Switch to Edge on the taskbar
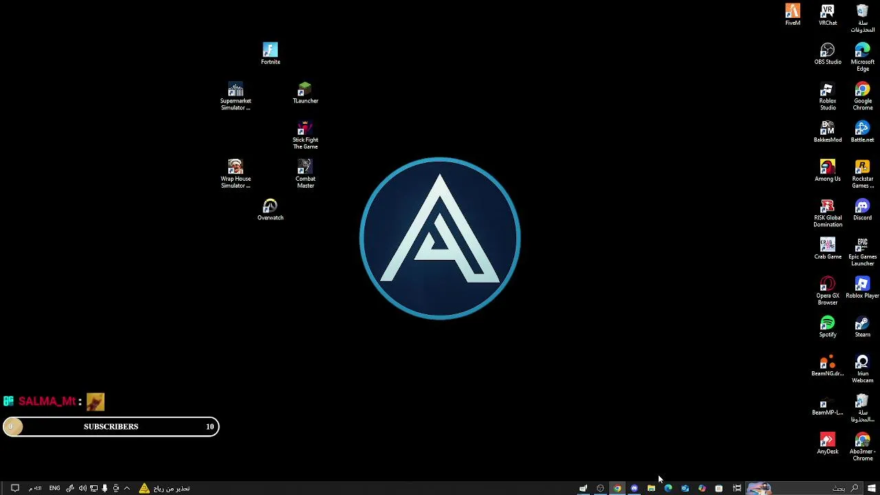 coord(668,488)
